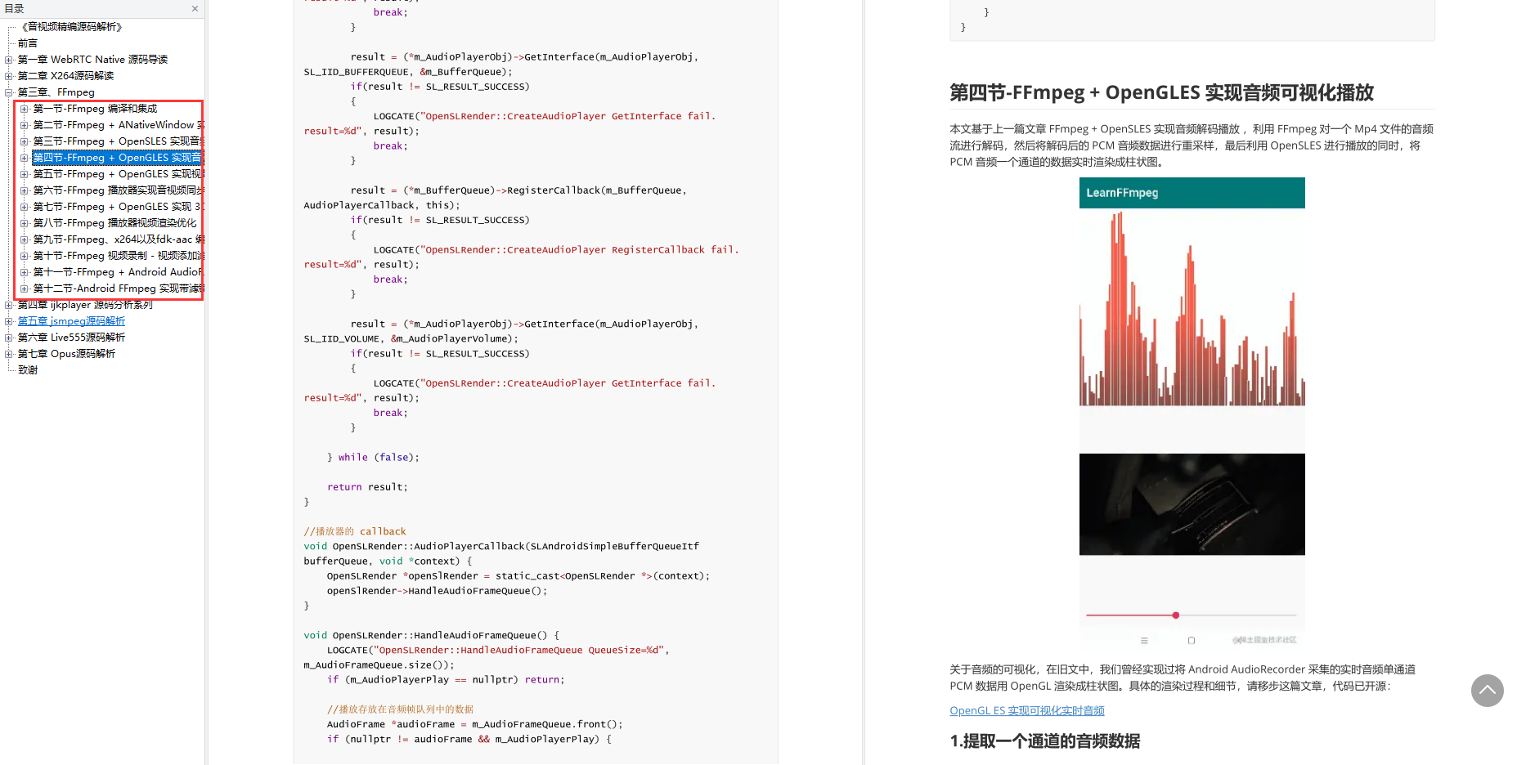Select 第二章 X264源码解读 entry

coord(65,76)
